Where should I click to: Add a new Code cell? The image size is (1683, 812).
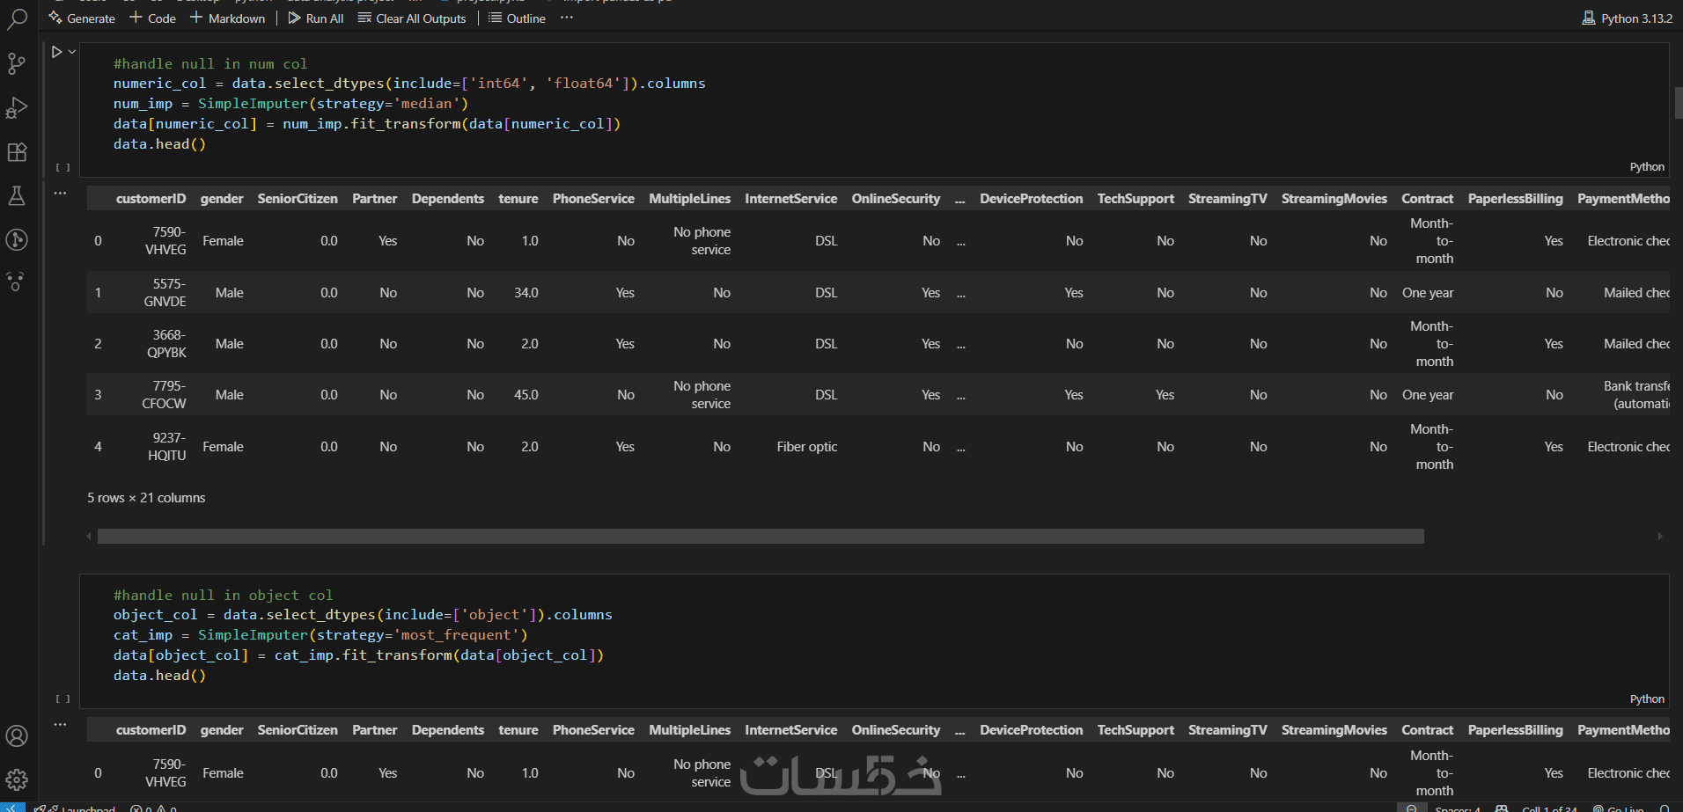pos(153,18)
